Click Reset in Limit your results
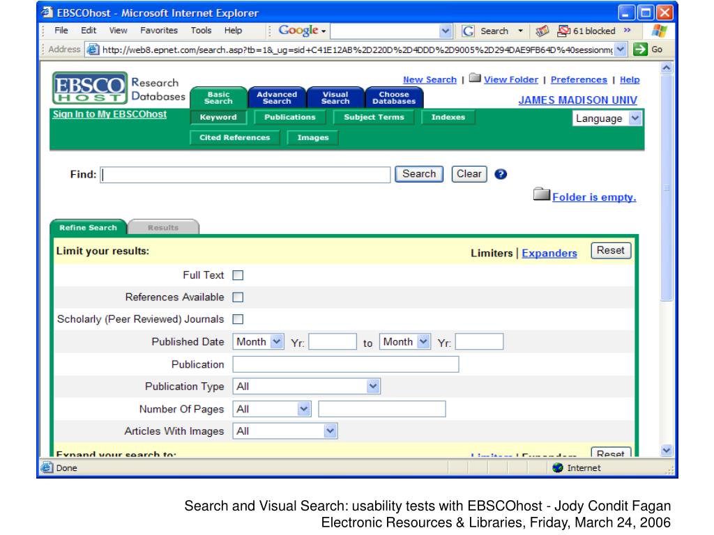 (x=611, y=251)
